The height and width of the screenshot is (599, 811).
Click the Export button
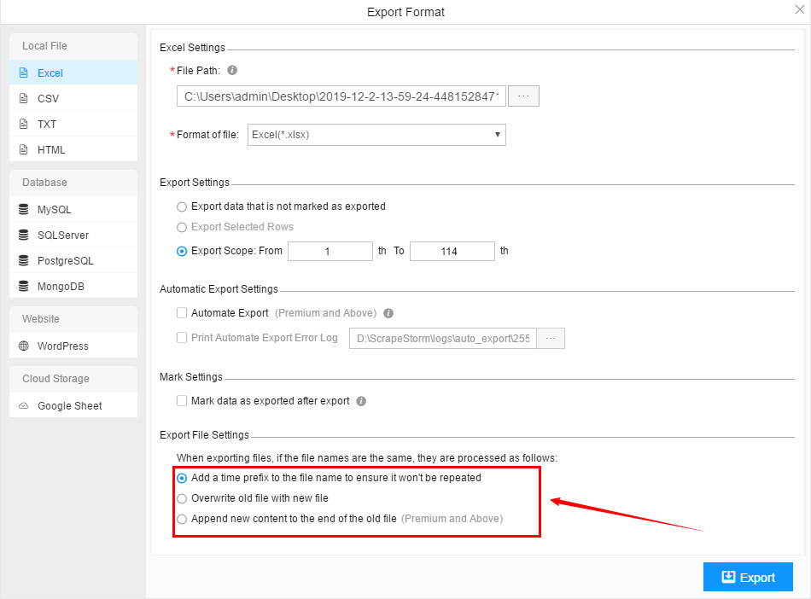click(x=748, y=577)
